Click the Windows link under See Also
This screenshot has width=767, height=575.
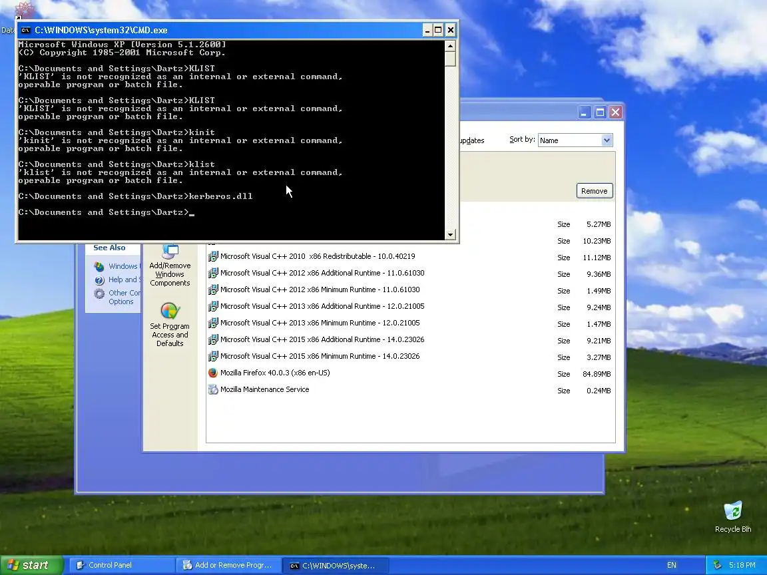(123, 266)
